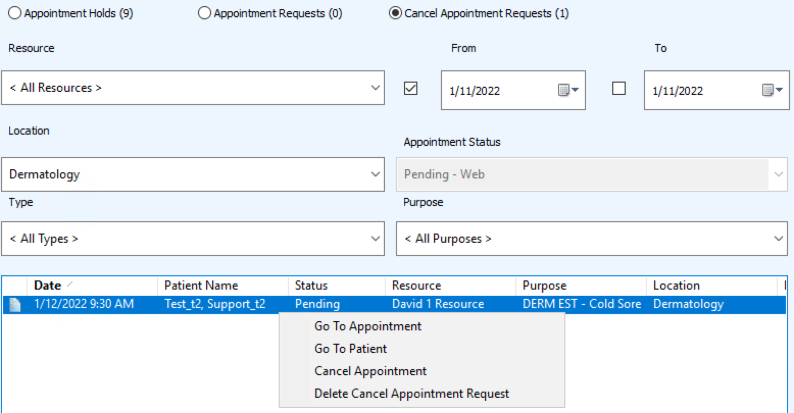Select the Cancel Appointment Requests radio button
The height and width of the screenshot is (413, 794).
coord(394,13)
